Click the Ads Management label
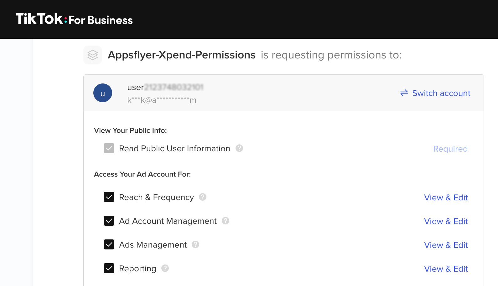The height and width of the screenshot is (286, 498). tap(153, 245)
